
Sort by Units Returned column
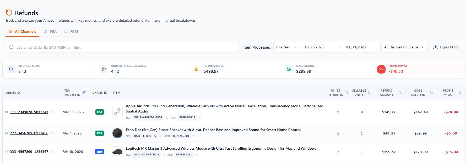coord(347,93)
